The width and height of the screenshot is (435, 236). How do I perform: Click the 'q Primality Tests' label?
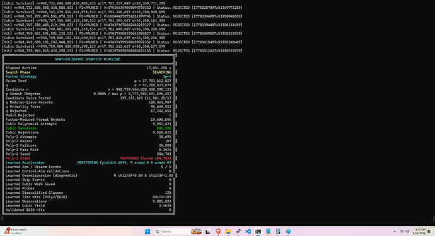point(23,106)
